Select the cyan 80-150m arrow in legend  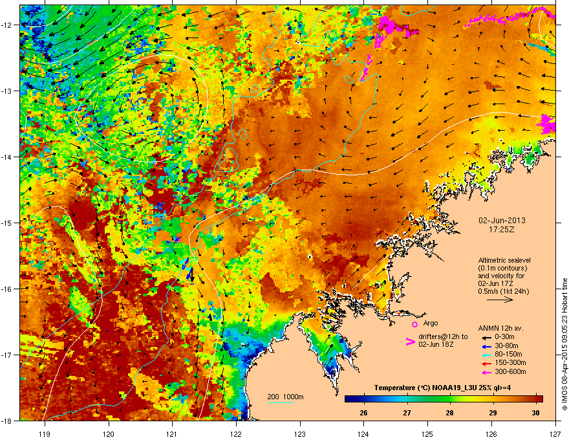point(486,355)
